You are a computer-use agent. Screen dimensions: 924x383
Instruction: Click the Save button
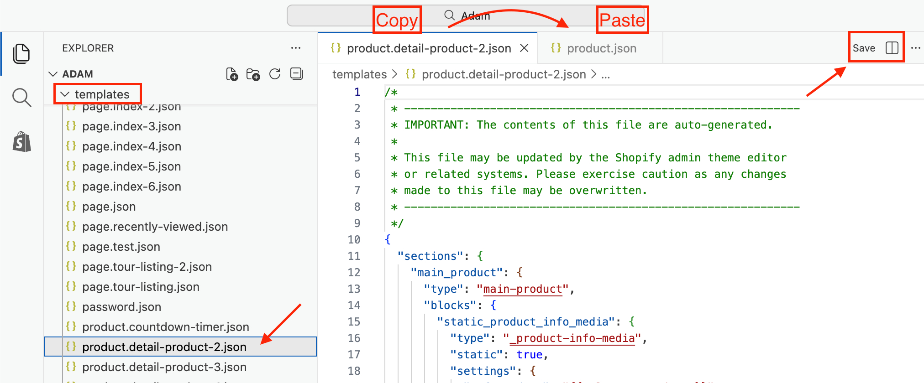point(864,48)
